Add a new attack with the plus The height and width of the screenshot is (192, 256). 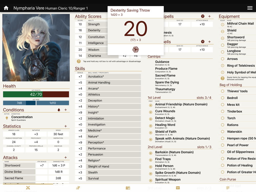[x=66, y=157]
